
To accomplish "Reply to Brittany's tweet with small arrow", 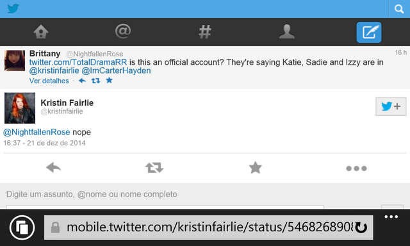I will 82,81.
